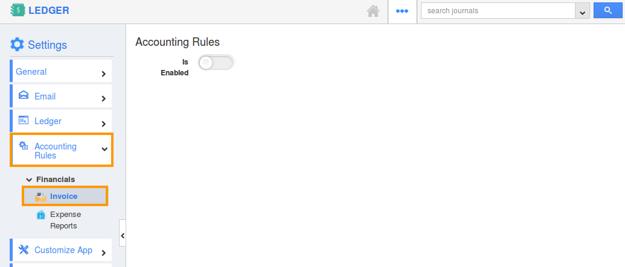The height and width of the screenshot is (267, 625).
Task: Go to the home icon
Action: click(x=373, y=11)
